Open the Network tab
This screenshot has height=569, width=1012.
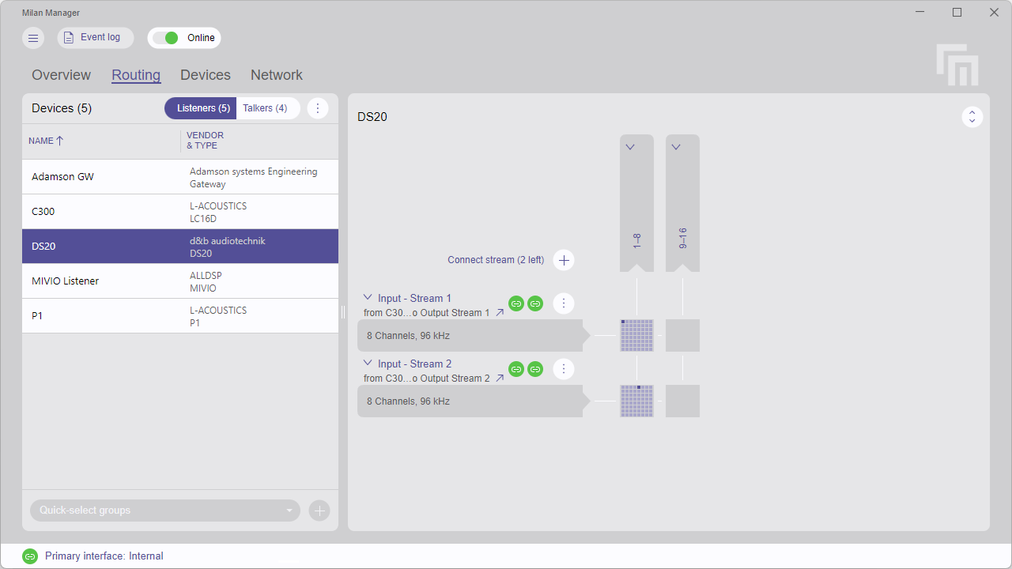click(276, 74)
